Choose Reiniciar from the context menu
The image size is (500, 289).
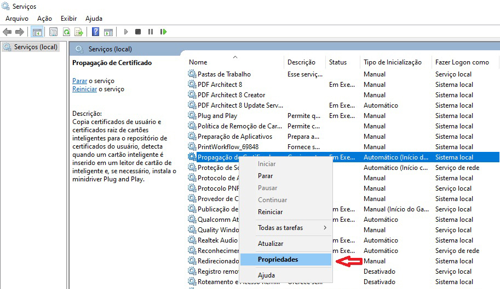click(270, 212)
